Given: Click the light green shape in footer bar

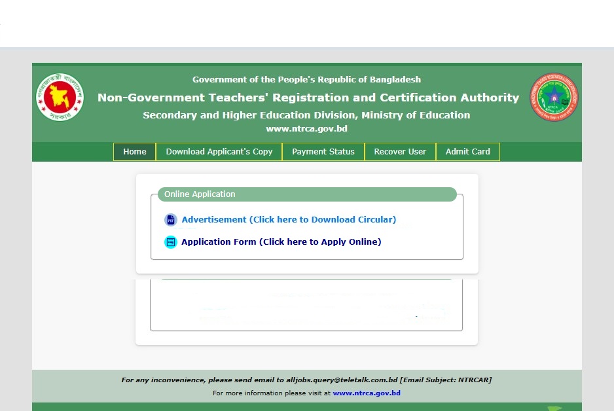Looking at the screenshot, I should point(554,408).
